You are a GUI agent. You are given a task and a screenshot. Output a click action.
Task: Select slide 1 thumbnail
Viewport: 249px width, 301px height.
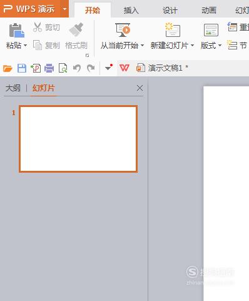(x=78, y=139)
